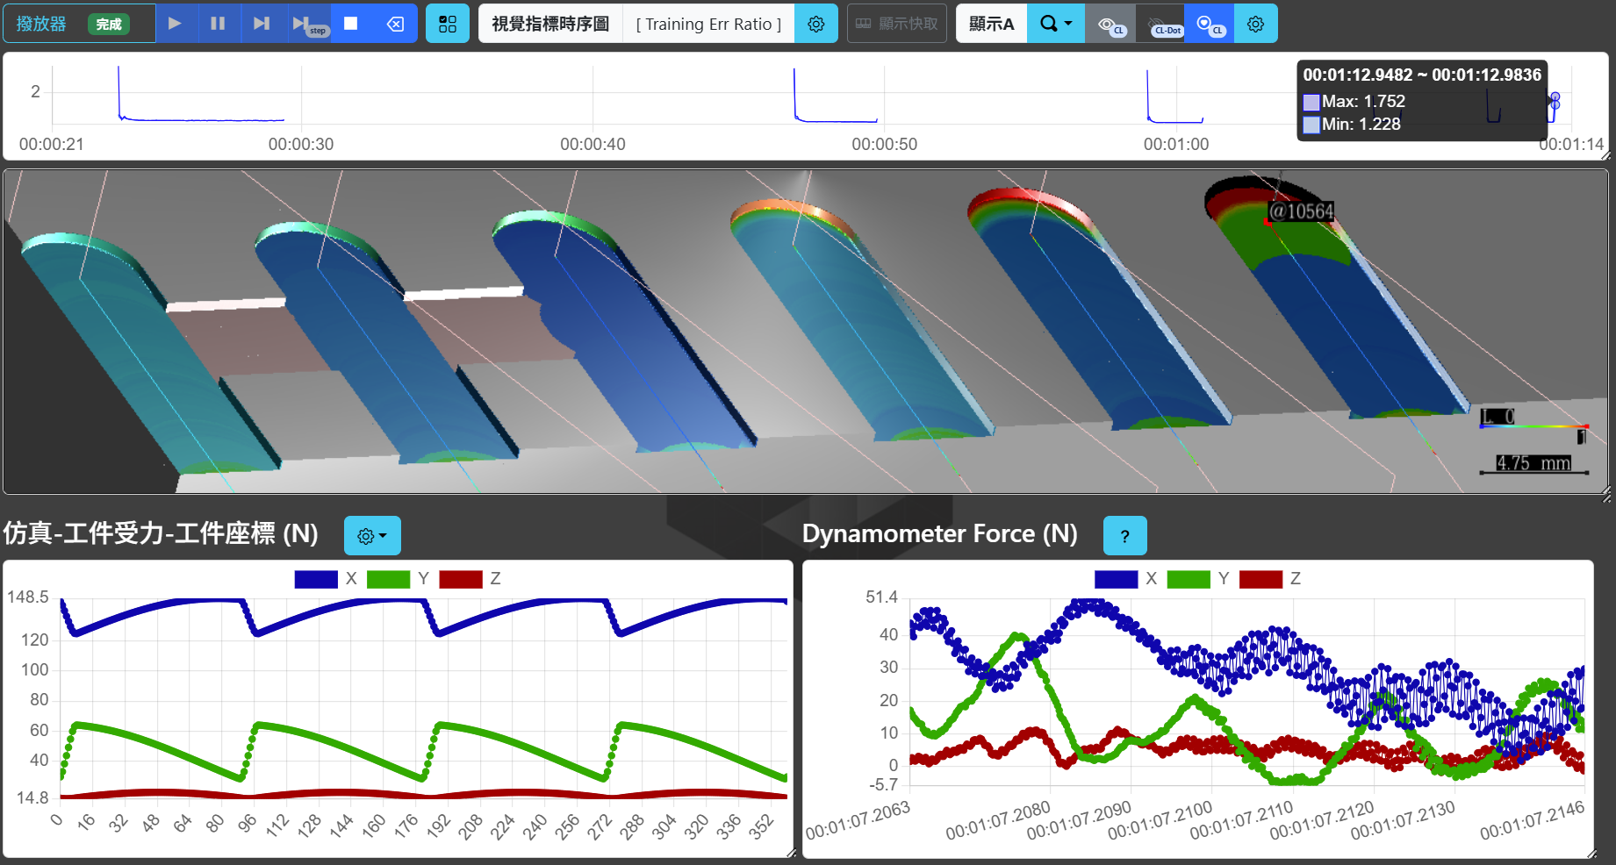Open the workpiece force chart settings dropdown
The image size is (1616, 865).
tap(372, 535)
